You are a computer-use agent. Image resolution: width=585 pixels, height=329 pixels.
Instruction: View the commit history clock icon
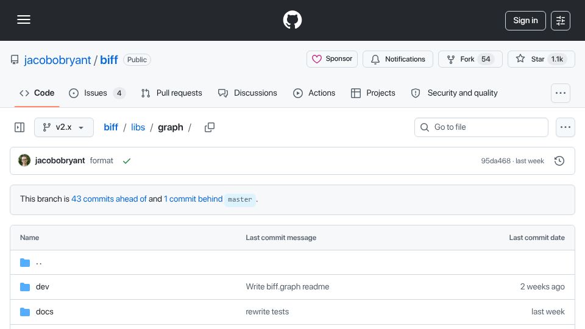tap(559, 161)
